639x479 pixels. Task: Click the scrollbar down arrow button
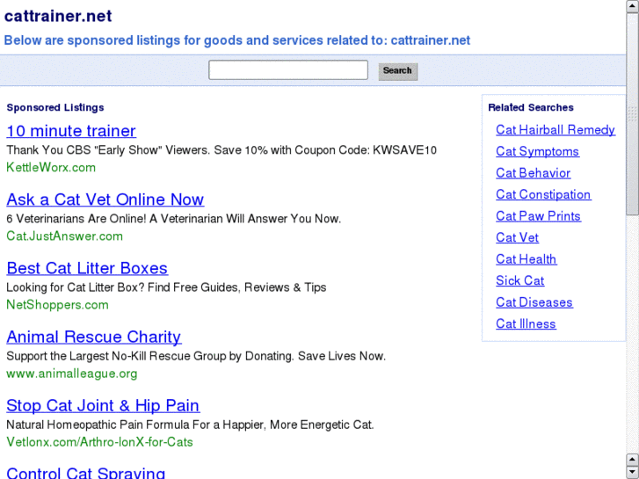pos(633,472)
